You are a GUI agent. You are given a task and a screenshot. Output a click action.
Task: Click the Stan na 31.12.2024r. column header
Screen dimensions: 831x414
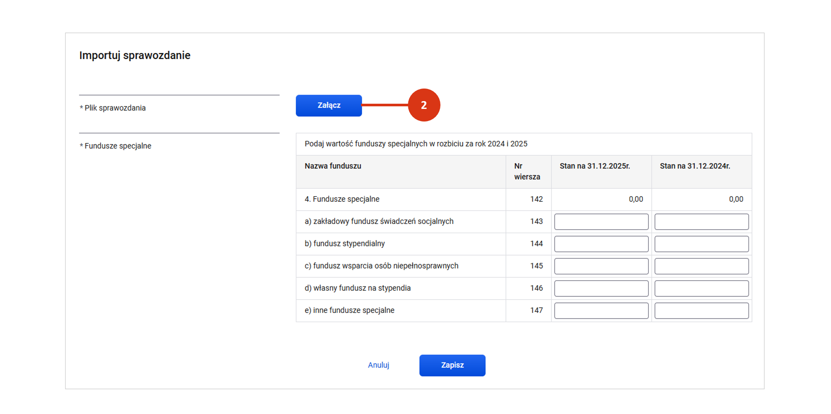[695, 166]
